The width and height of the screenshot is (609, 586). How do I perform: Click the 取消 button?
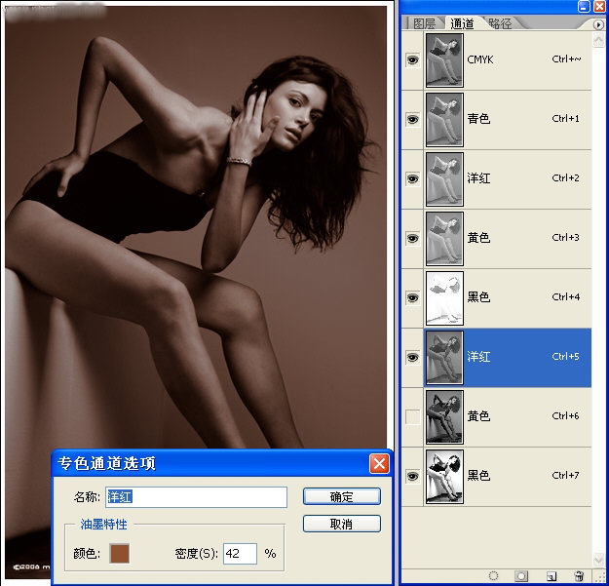tap(341, 525)
